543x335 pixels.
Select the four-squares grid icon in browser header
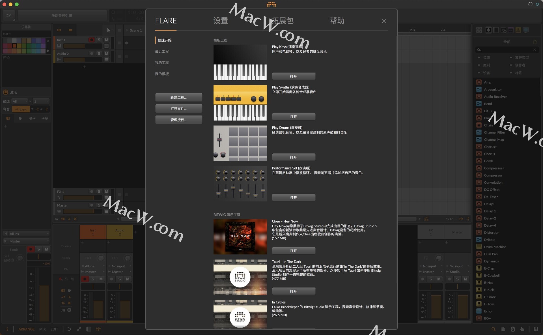point(479,30)
